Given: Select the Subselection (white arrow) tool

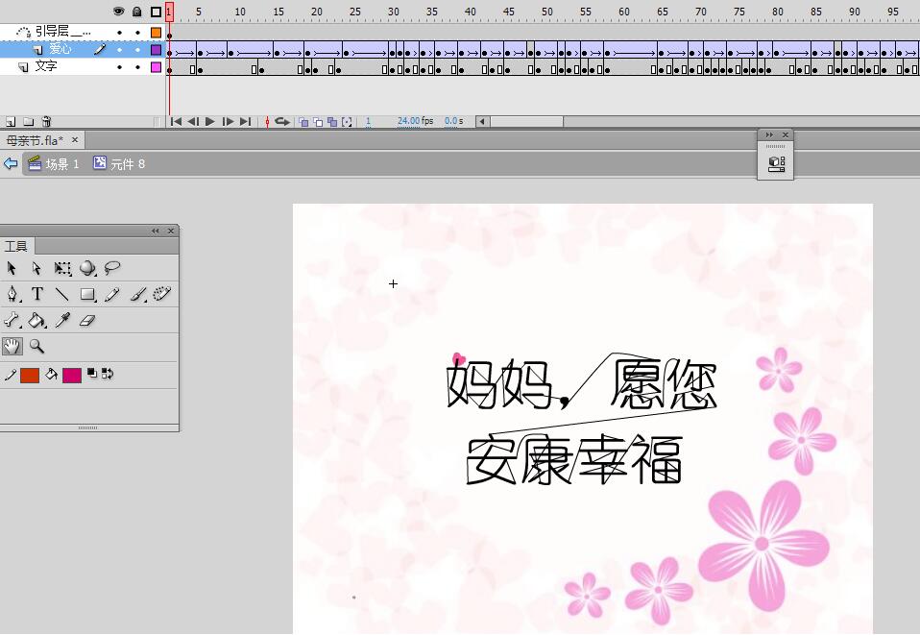Looking at the screenshot, I should [36, 268].
